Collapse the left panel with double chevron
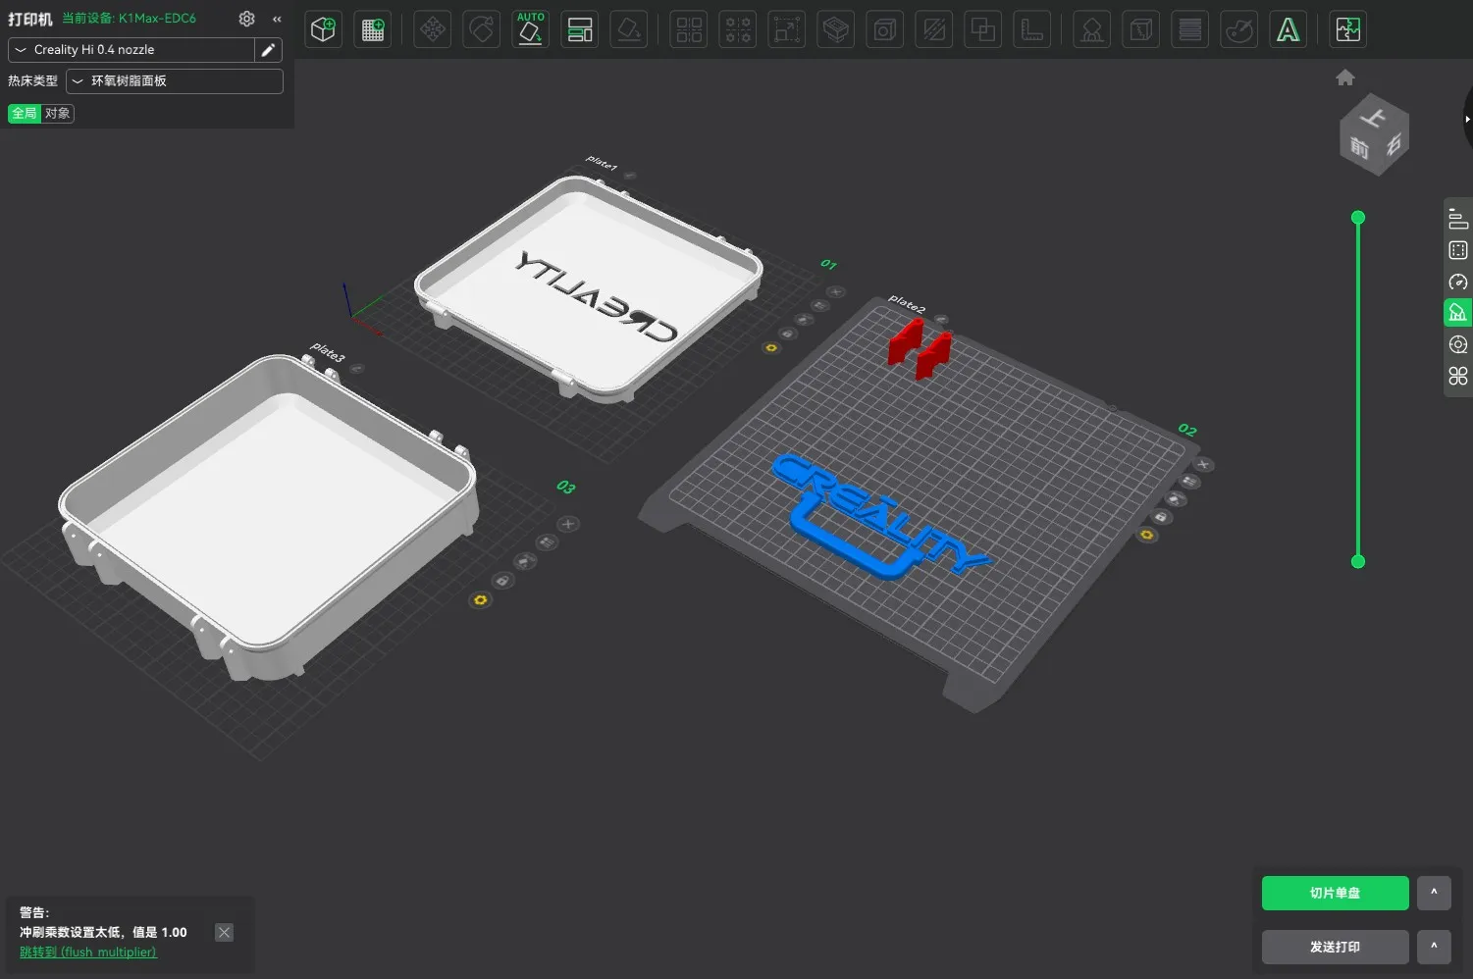Screen dimensions: 1473x979 coord(277,19)
